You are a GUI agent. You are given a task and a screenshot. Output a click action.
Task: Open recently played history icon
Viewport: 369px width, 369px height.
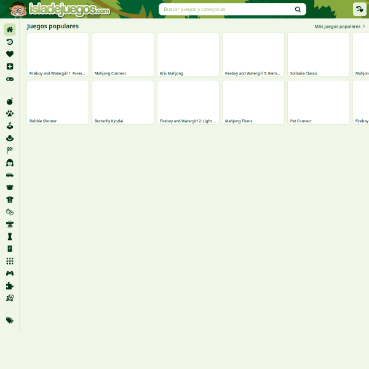pos(10,42)
